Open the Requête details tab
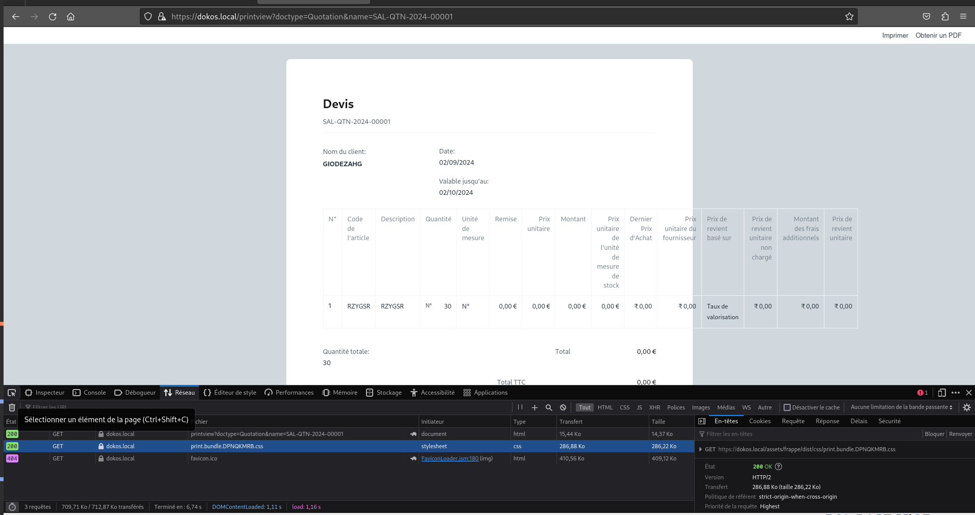The height and width of the screenshot is (515, 975). (x=793, y=421)
